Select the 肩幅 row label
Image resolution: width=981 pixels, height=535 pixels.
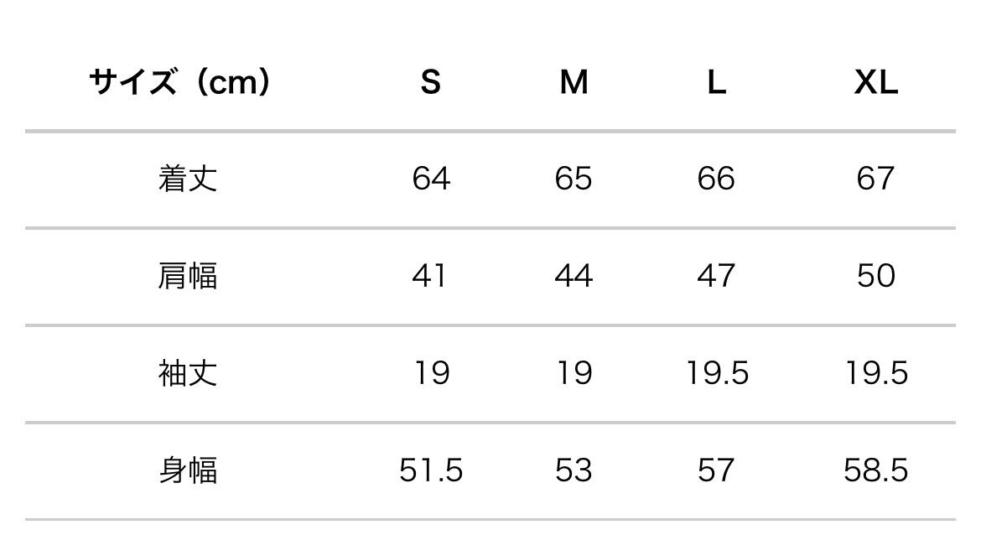tap(188, 276)
